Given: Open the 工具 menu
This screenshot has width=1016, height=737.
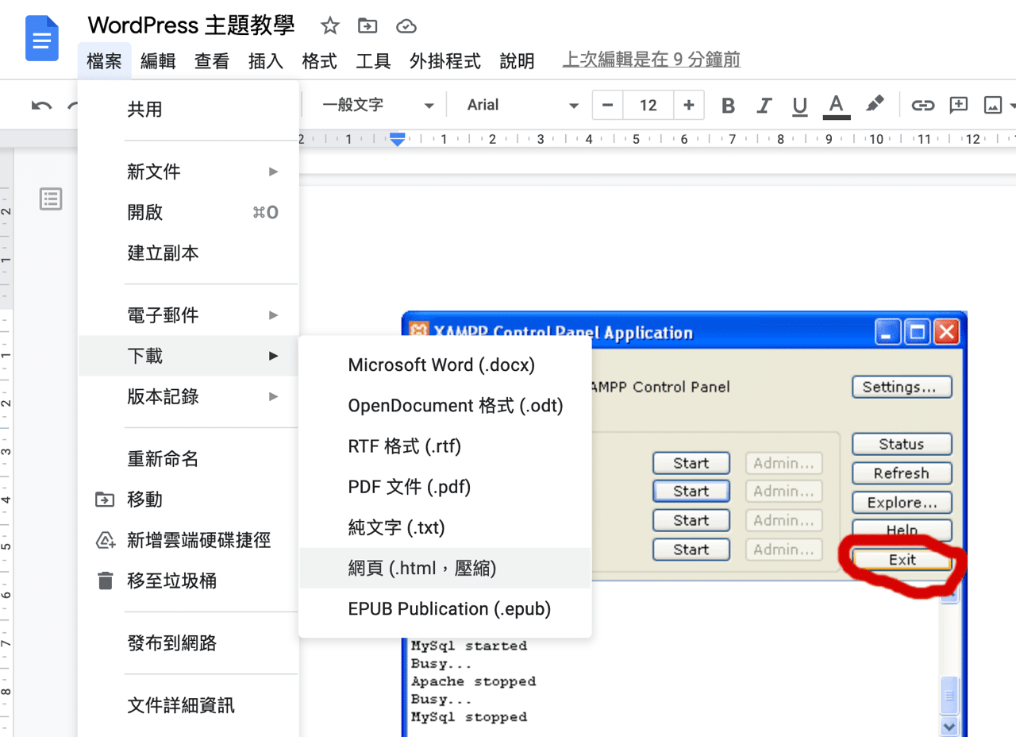Looking at the screenshot, I should (x=373, y=61).
